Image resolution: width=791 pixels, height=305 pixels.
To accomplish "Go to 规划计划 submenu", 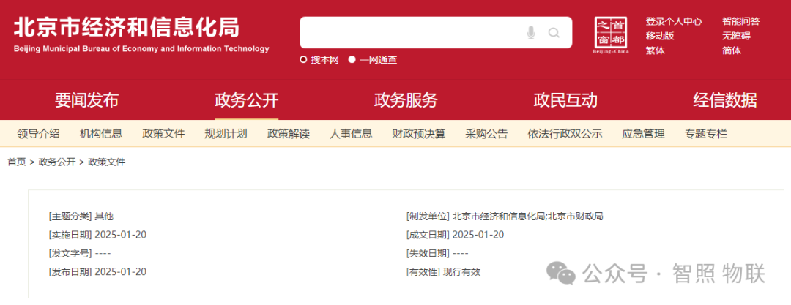I will pos(226,134).
